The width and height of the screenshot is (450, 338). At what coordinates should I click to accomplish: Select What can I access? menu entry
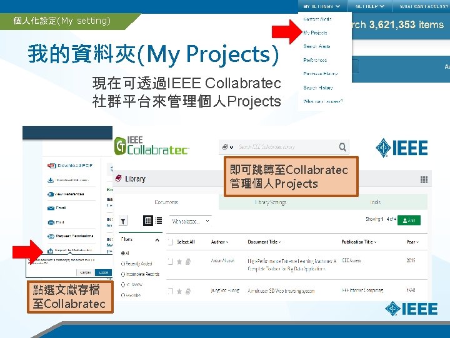click(x=323, y=101)
